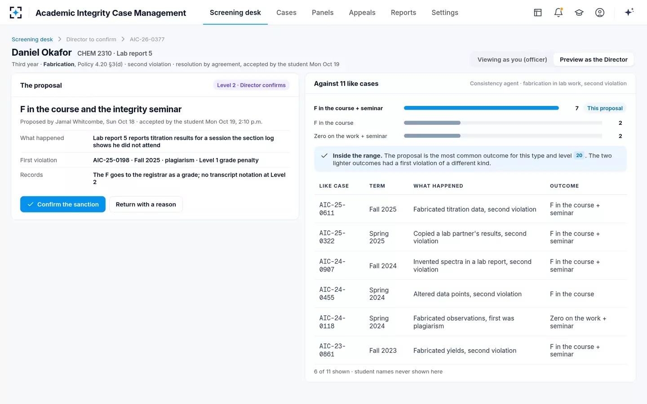Viewport: 647px width, 404px height.
Task: Click the F in the course + seminar bar
Action: 481,108
